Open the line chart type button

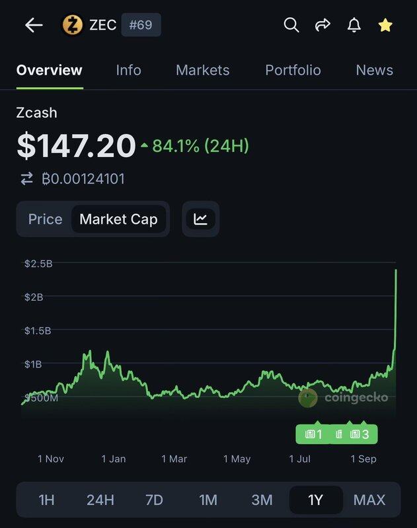[200, 219]
